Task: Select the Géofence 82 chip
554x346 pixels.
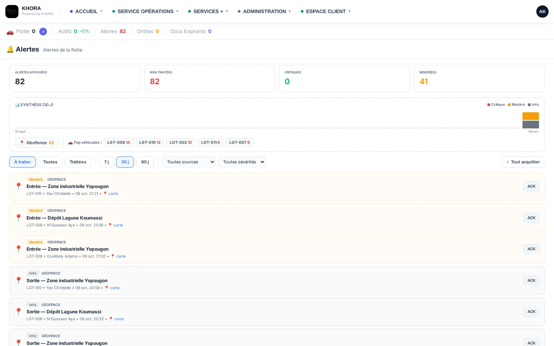Action: tap(37, 143)
